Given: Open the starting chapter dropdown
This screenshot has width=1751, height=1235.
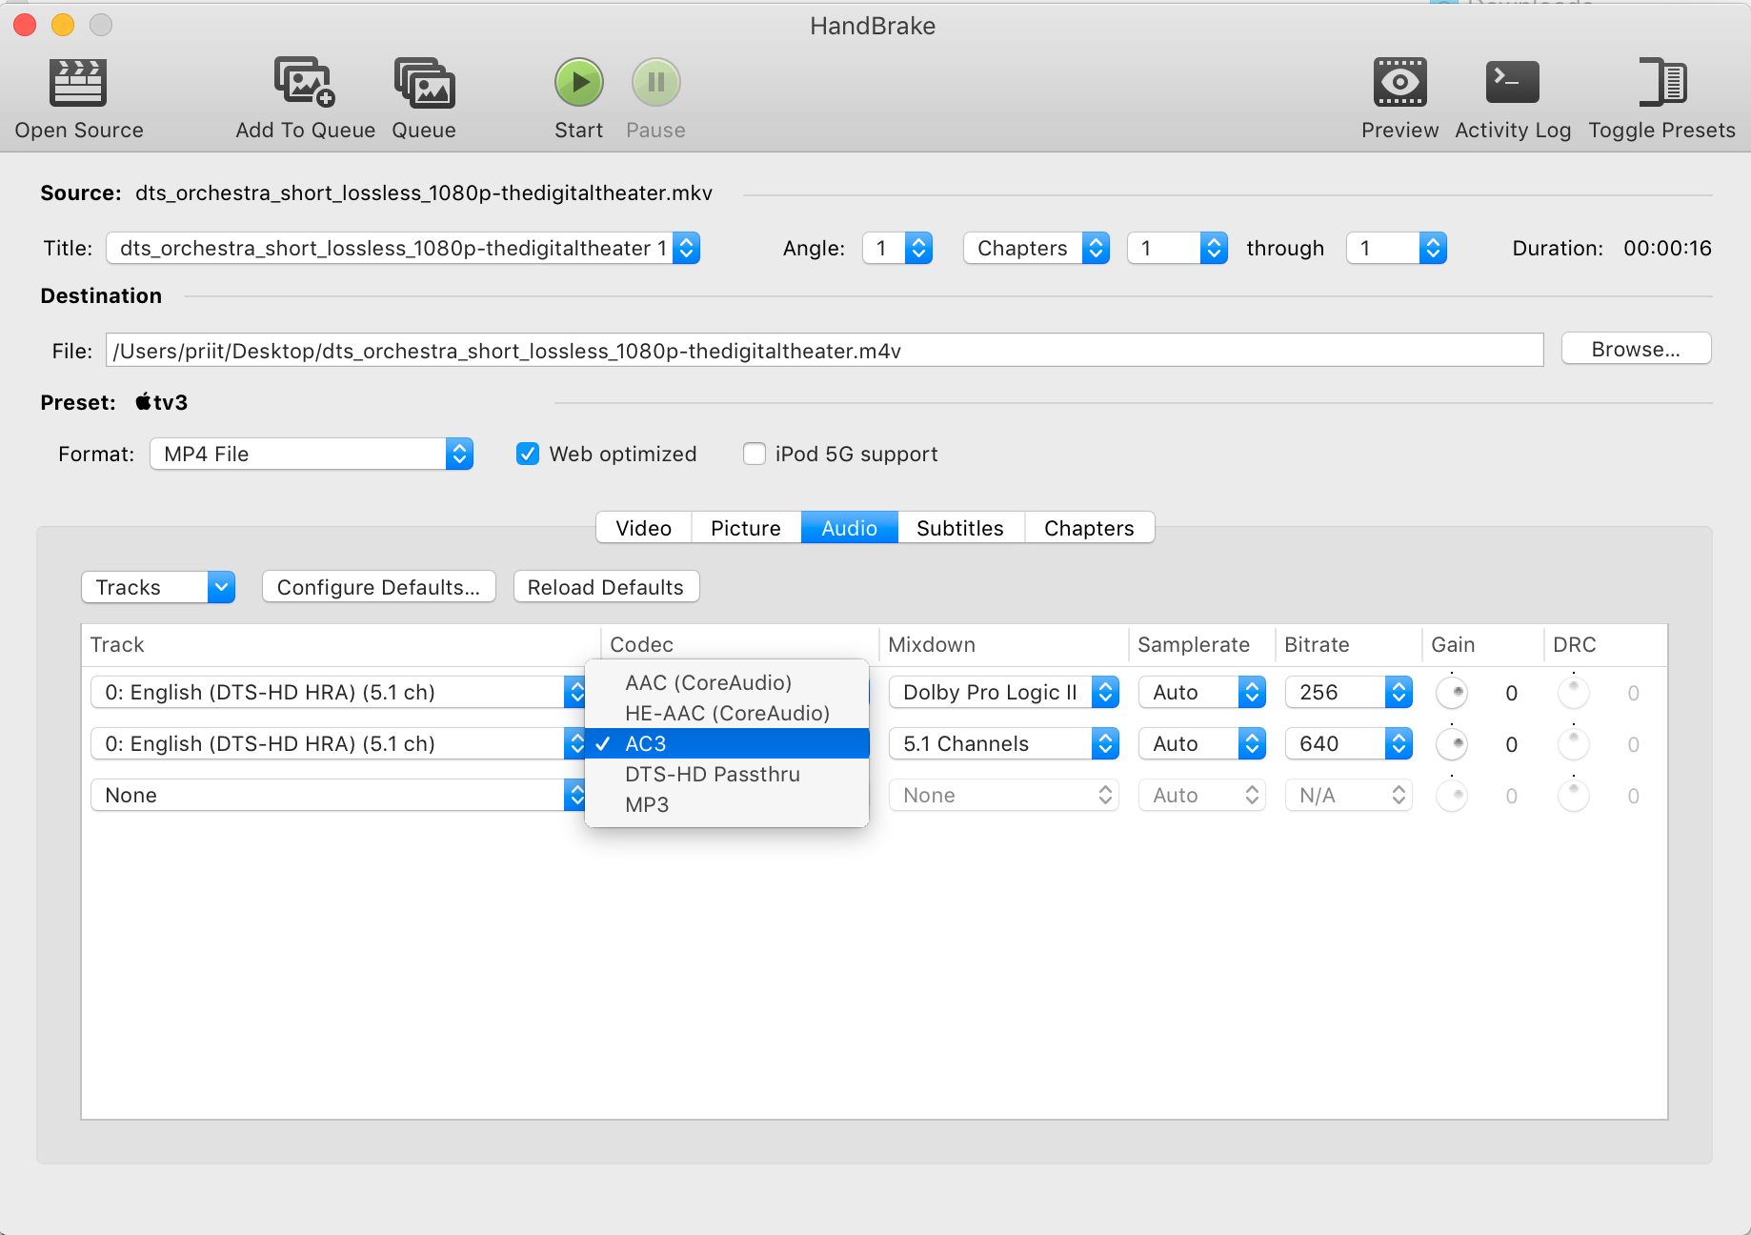Looking at the screenshot, I should point(1177,249).
